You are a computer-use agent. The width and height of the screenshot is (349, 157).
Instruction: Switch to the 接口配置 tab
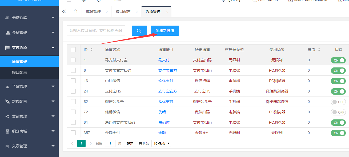tap(123, 11)
